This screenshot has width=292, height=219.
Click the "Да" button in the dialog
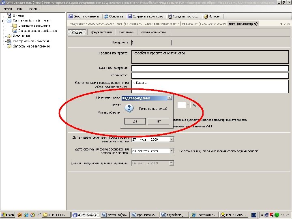[x=135, y=121]
